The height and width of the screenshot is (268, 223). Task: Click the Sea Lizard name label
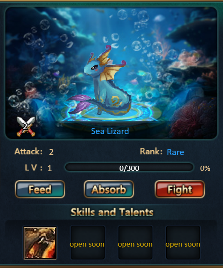coord(110,131)
